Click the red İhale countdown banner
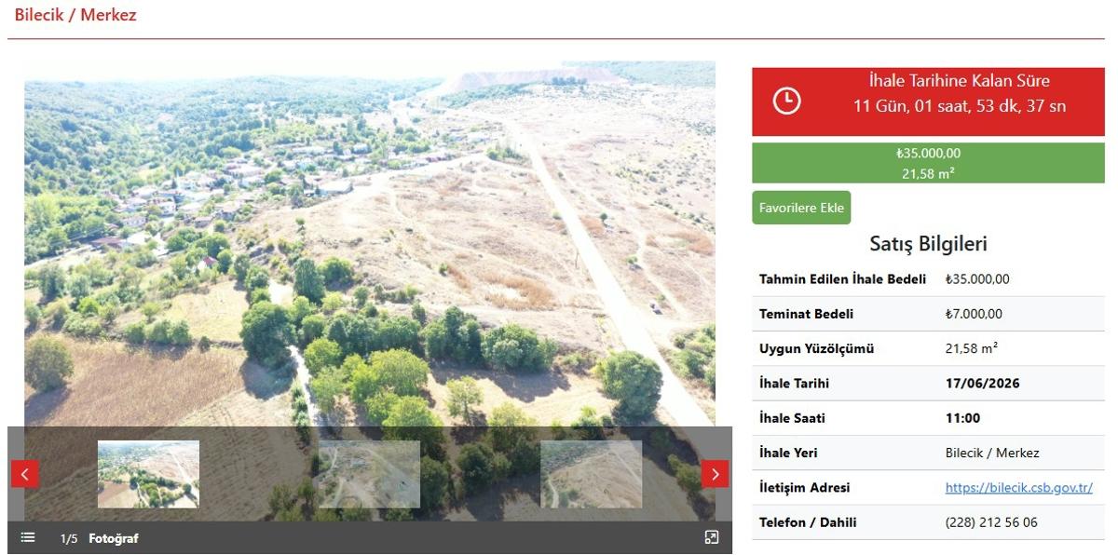 (x=928, y=101)
